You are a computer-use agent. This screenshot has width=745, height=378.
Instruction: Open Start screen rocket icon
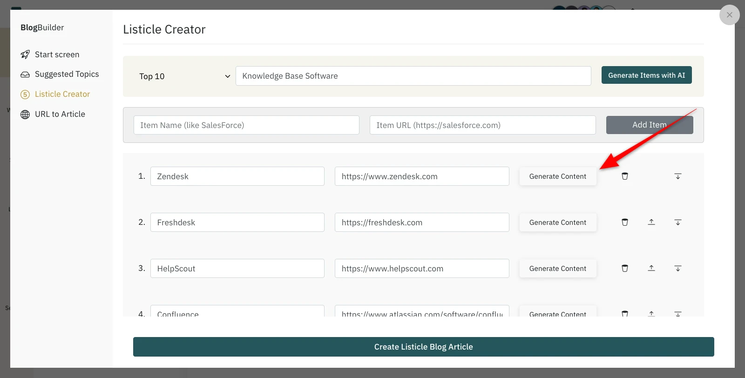point(25,54)
